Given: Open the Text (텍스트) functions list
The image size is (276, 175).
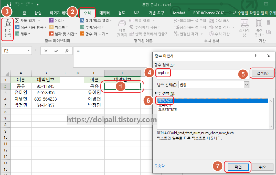Looking at the screenshot, I should coord(58,27).
